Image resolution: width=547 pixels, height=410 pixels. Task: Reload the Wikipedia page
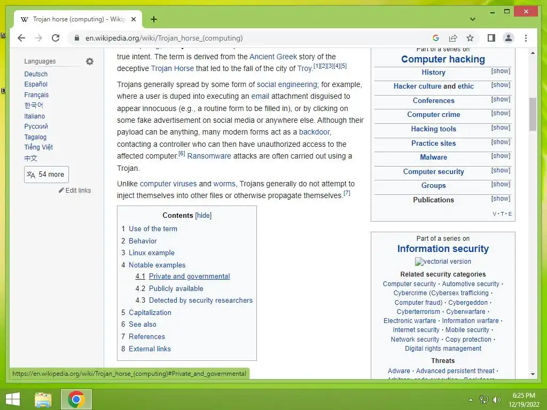click(x=56, y=38)
